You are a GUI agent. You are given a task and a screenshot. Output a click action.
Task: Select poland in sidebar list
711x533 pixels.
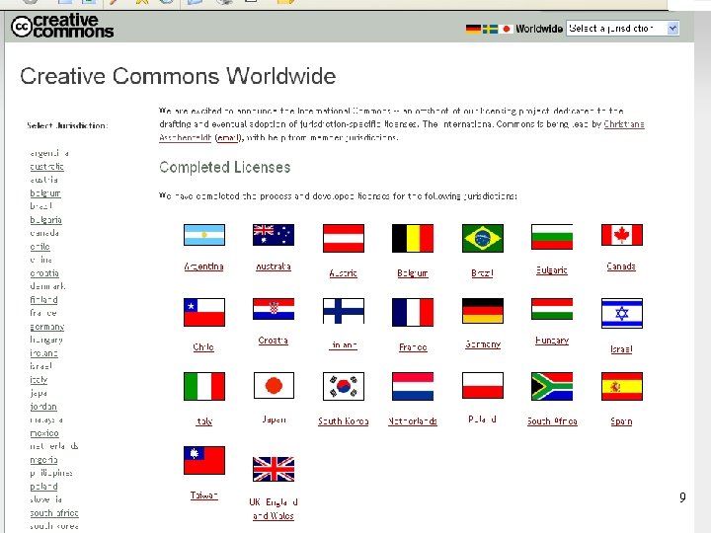[x=43, y=487]
